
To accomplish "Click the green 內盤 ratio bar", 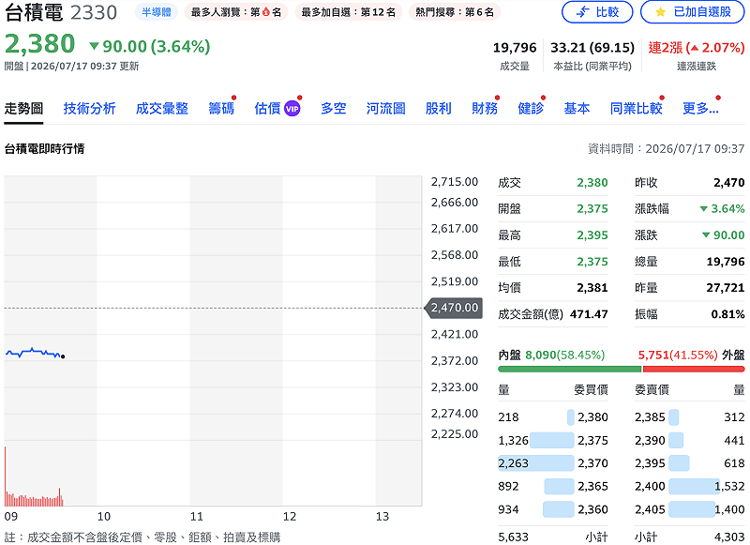I will [x=569, y=369].
